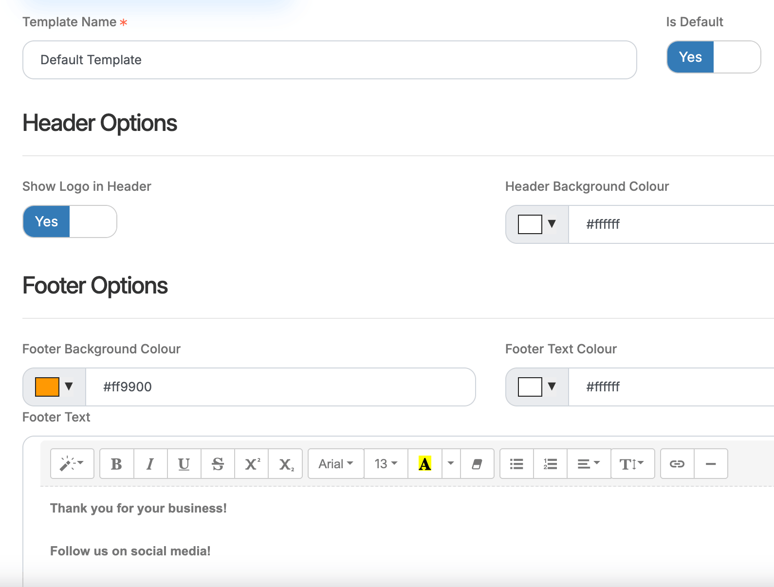Expand the paragraph alignment dropdown

click(589, 464)
